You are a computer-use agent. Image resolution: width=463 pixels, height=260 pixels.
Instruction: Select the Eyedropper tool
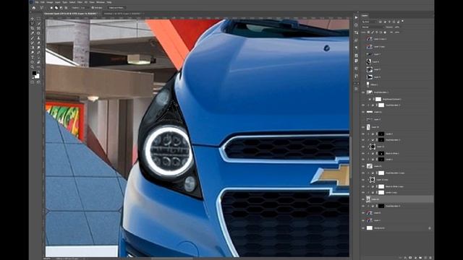pyautogui.click(x=32, y=33)
